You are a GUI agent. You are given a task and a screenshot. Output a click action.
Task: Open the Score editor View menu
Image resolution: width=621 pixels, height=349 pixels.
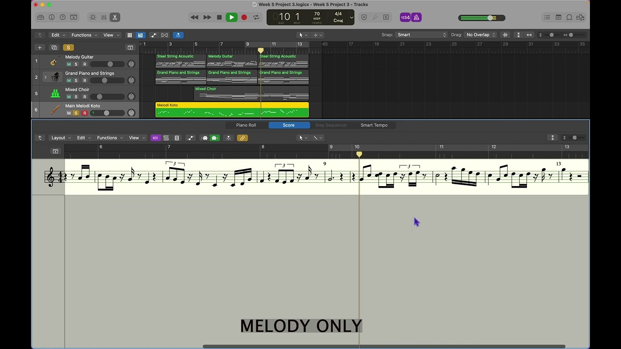[x=136, y=138]
